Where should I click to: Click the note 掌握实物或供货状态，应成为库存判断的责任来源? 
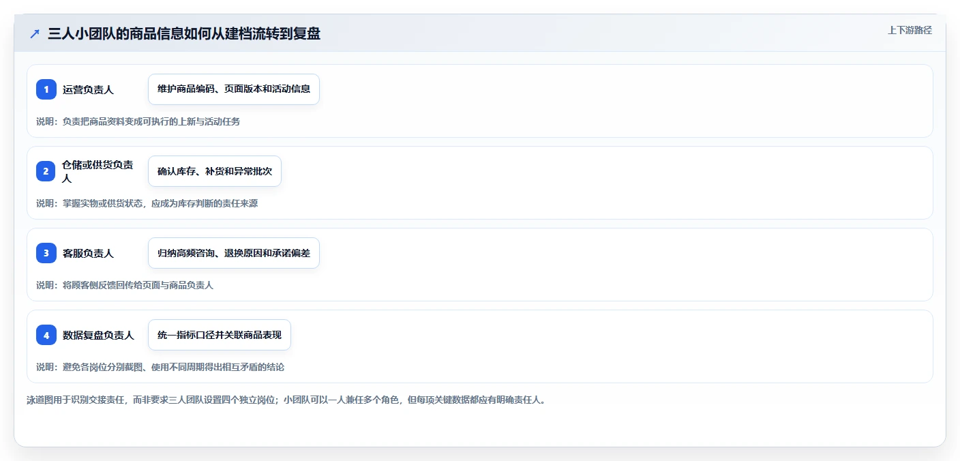click(147, 203)
